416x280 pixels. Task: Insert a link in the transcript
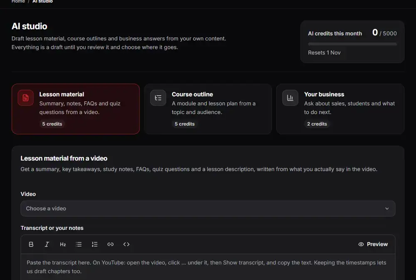pyautogui.click(x=110, y=244)
